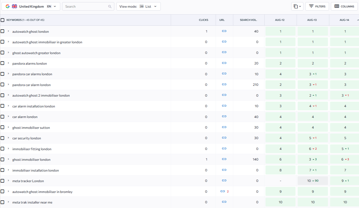Click AUG-13 rank cell for meta tracker London
Screen dimensions: 359x208
coord(313,181)
